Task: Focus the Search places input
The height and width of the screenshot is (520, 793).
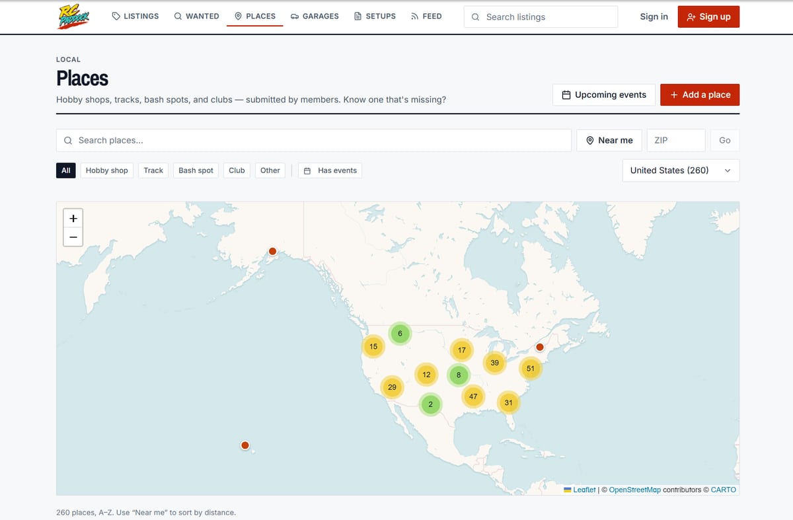Action: tap(314, 140)
